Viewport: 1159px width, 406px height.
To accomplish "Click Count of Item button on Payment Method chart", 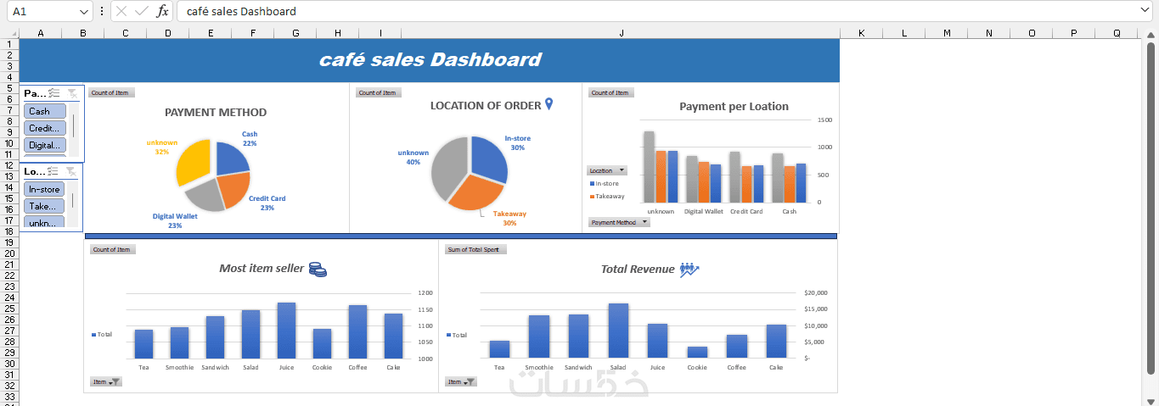I will click(112, 93).
